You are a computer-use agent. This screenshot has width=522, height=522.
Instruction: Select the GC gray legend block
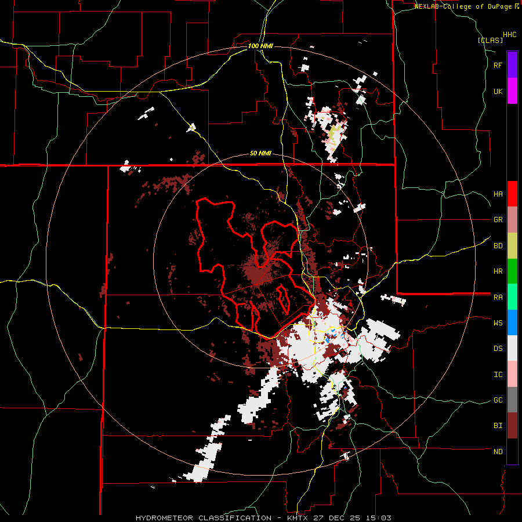(512, 400)
